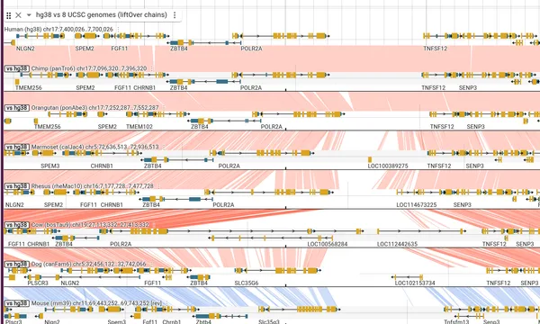Click TMEM102 gene label in Orangutan row
Image resolution: width=540 pixels, height=324 pixels.
coord(139,127)
